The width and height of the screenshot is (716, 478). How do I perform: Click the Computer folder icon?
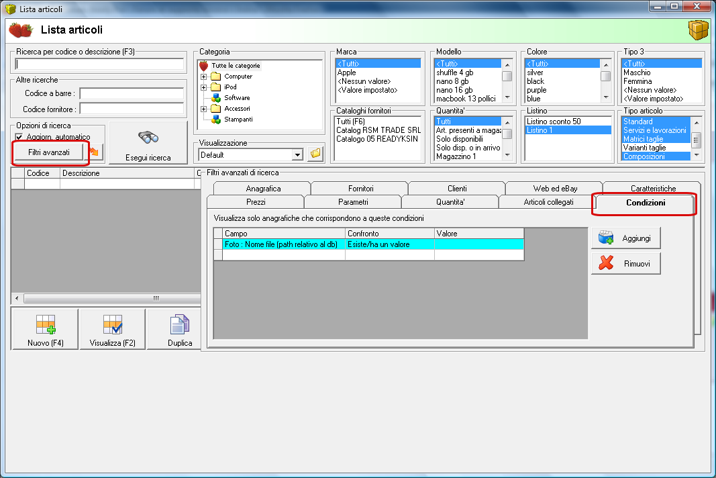coord(216,77)
